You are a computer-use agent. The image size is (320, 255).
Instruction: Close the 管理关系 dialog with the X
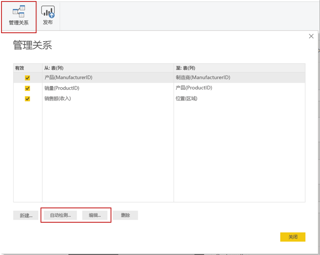[x=311, y=36]
